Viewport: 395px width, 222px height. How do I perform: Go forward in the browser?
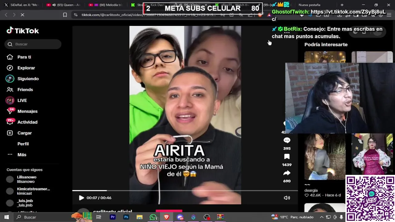click(14, 14)
